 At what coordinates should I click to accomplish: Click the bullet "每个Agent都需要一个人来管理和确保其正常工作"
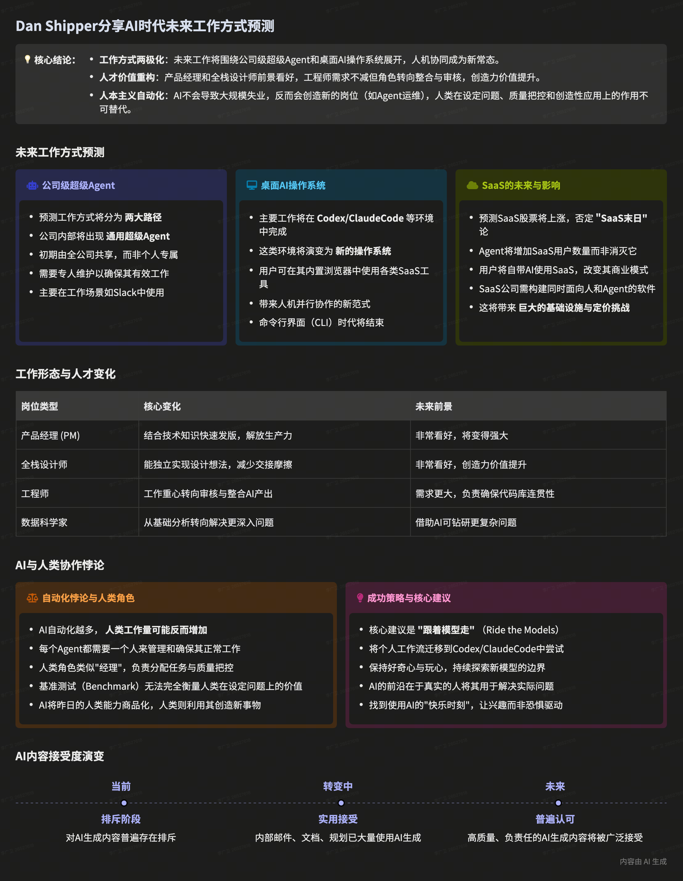(x=140, y=649)
